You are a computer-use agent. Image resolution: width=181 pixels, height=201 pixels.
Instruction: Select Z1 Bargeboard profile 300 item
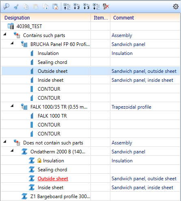click(x=60, y=197)
